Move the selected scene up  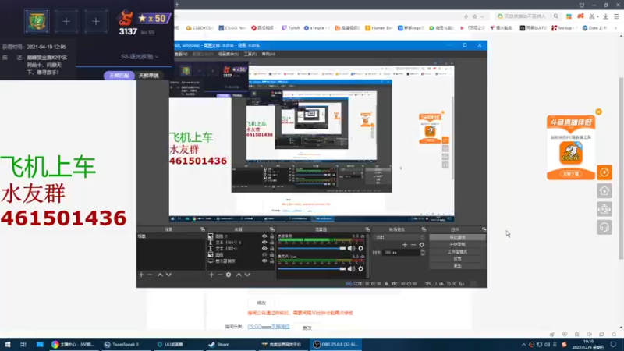(160, 275)
